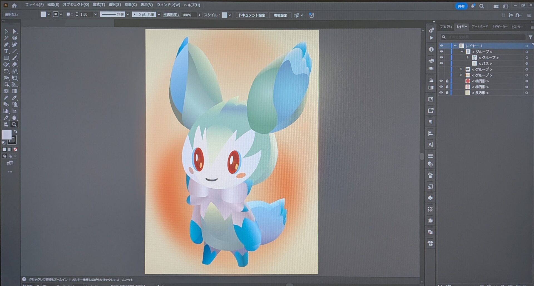The height and width of the screenshot is (286, 534).
Task: Open the stroke weight 1 pt dropdown
Action: pos(95,14)
